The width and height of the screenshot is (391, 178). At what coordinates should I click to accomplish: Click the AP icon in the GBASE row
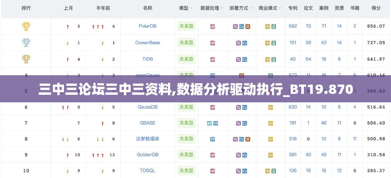[209, 123]
